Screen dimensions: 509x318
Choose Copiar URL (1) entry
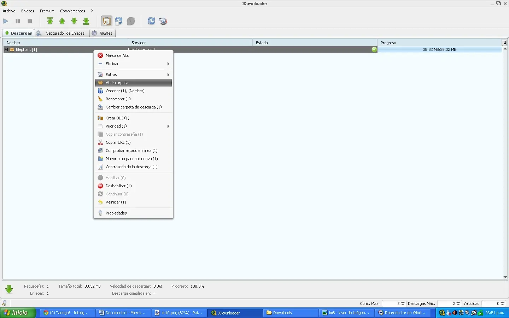click(134, 142)
